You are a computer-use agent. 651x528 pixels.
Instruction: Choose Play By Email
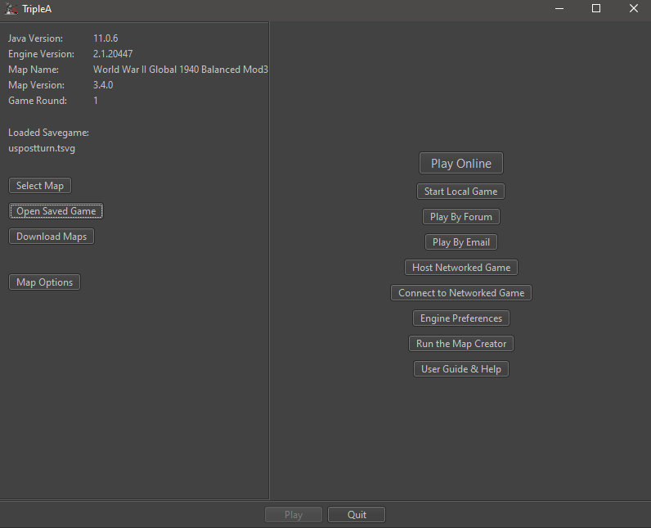coord(460,241)
